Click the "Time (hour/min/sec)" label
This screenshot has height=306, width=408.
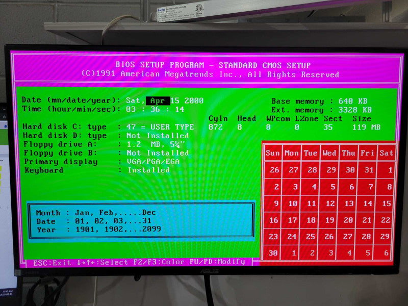[71, 109]
